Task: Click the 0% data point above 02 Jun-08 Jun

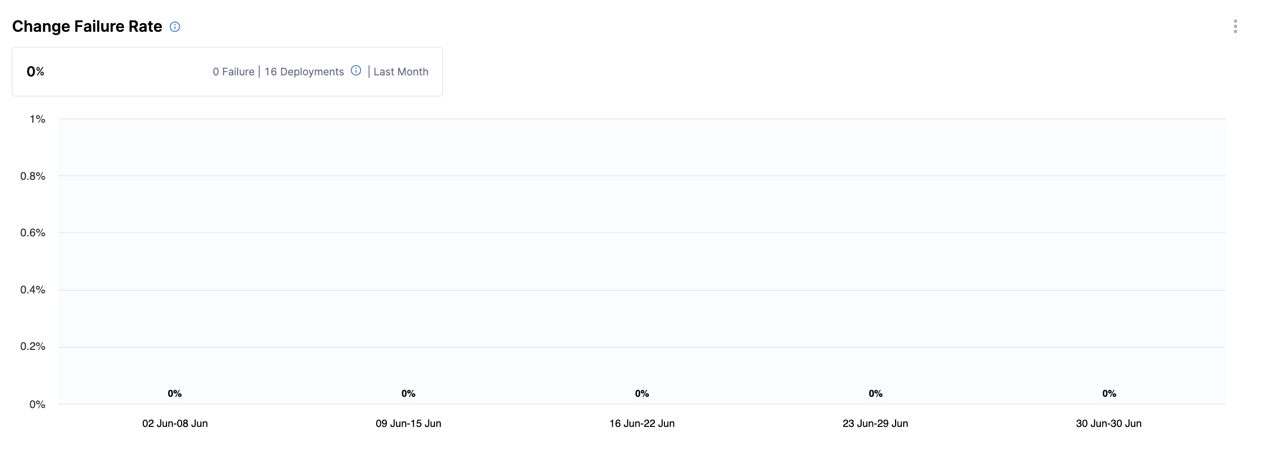Action: coord(175,394)
